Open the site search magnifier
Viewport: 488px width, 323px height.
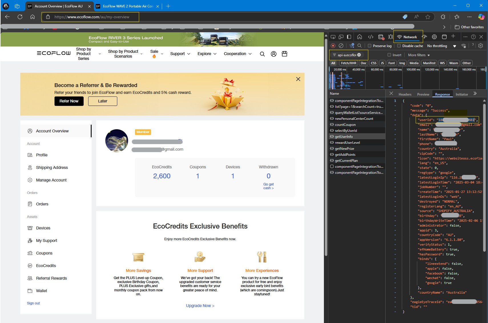262,54
